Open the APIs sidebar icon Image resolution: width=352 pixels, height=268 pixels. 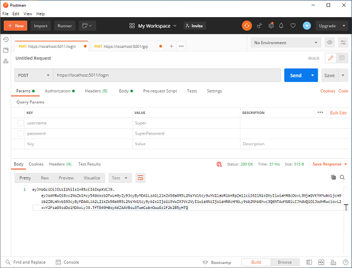(6, 61)
